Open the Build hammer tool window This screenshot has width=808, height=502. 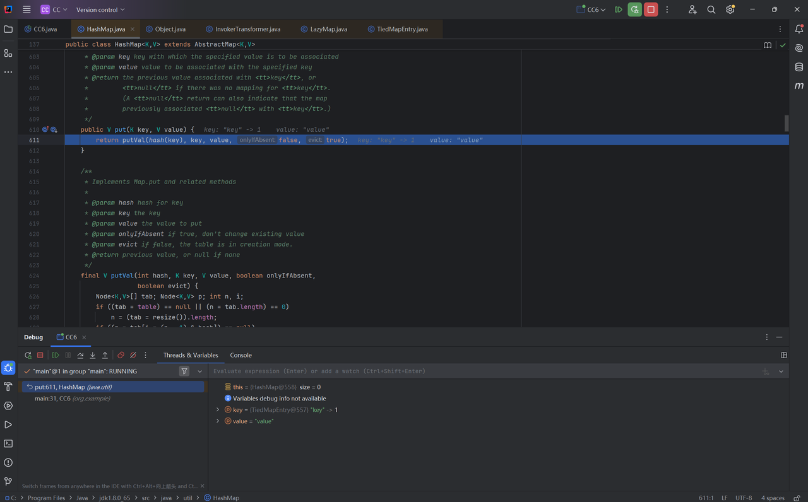point(8,387)
